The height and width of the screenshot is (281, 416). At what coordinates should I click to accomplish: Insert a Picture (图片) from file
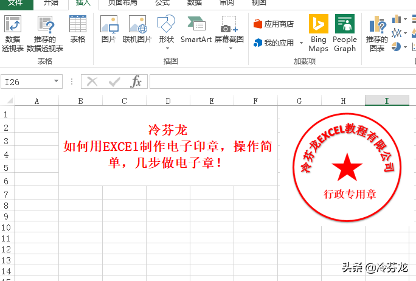click(x=109, y=29)
